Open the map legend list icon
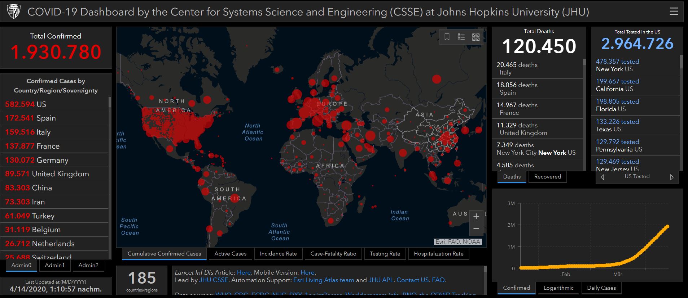The width and height of the screenshot is (688, 298). [x=461, y=37]
